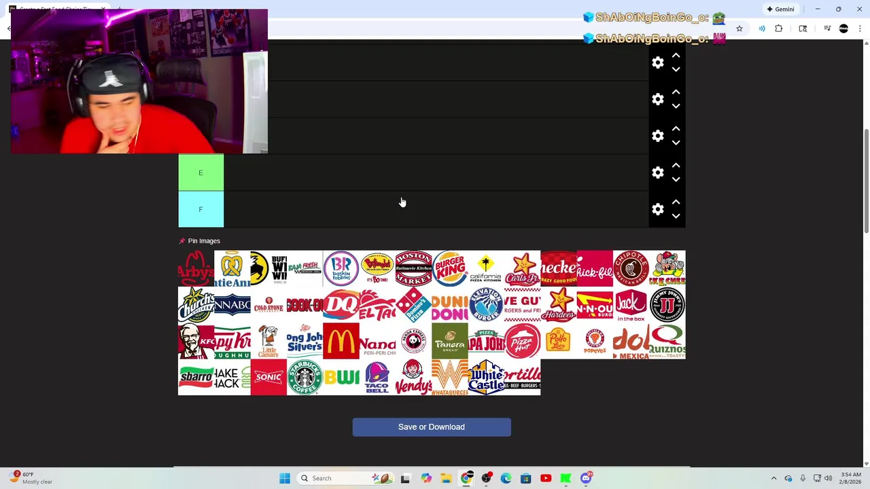Move the E tier row up

click(676, 166)
